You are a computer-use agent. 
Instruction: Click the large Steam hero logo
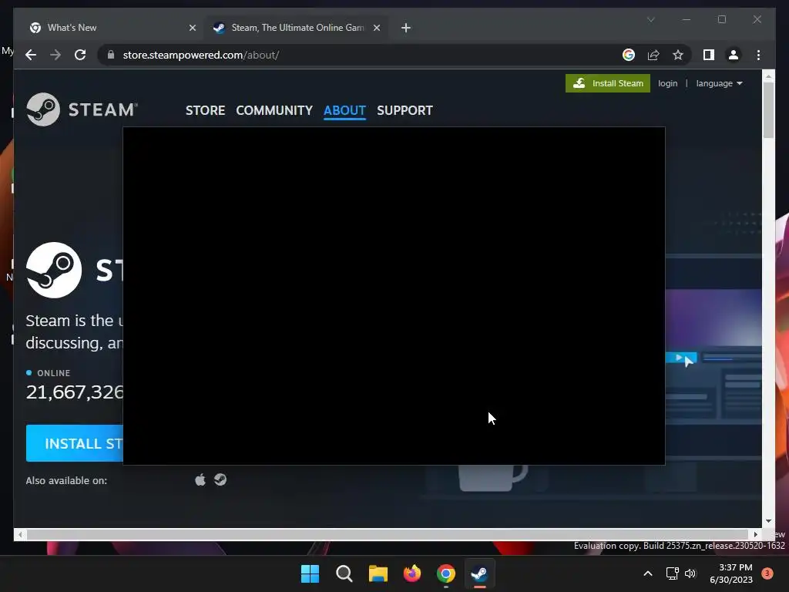pos(54,270)
